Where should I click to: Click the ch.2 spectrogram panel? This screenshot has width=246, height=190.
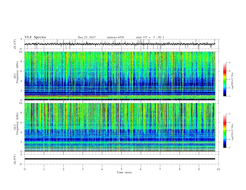120,127
